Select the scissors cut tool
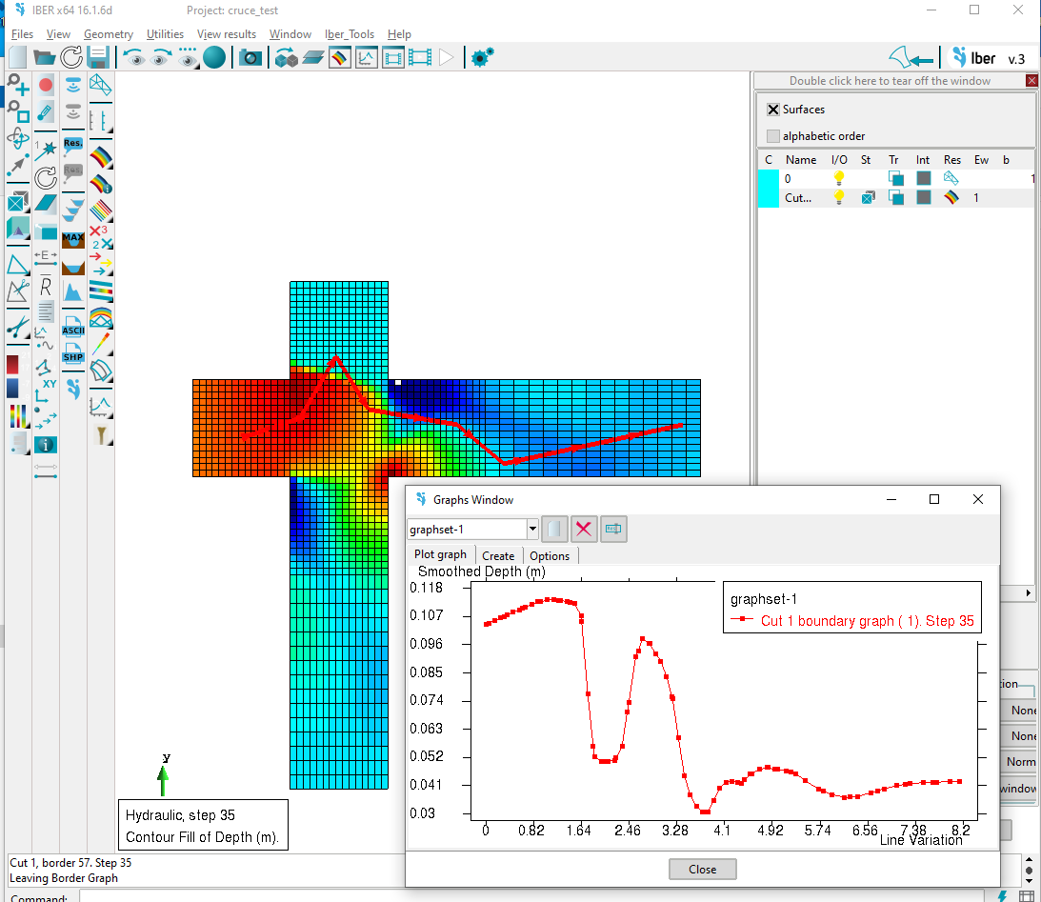 pos(18,328)
